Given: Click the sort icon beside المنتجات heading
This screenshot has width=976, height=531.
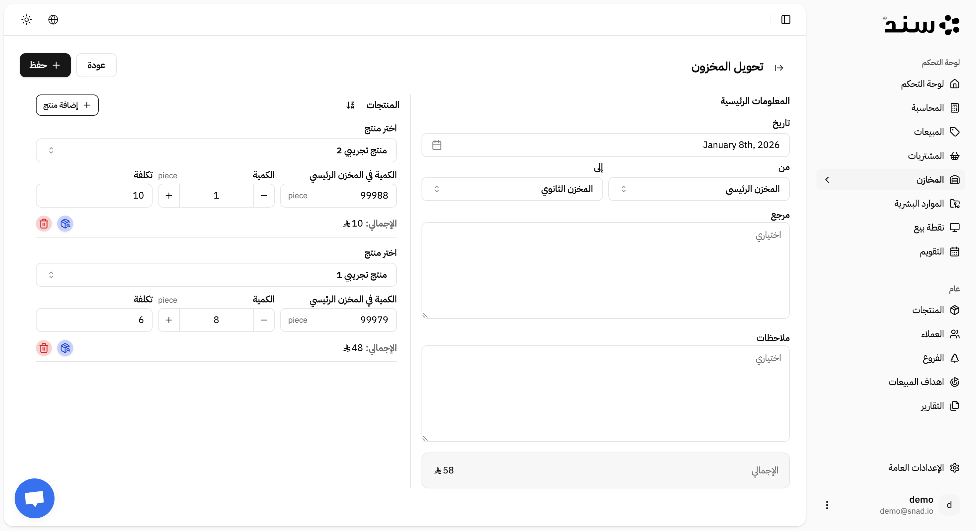Looking at the screenshot, I should [350, 105].
